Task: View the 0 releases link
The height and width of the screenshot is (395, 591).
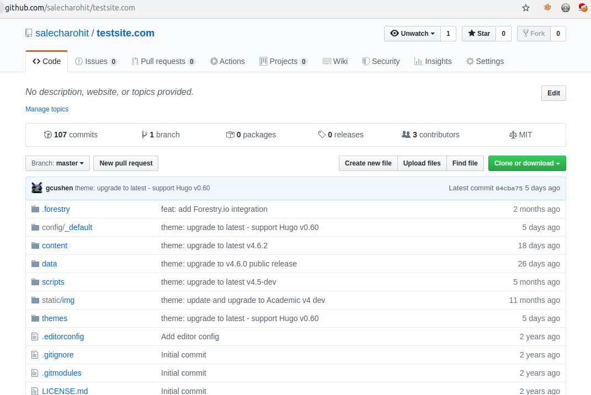Action: pyautogui.click(x=340, y=135)
